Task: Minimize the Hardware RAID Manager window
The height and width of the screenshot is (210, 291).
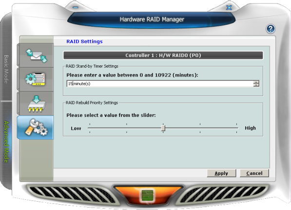Action: click(x=76, y=7)
